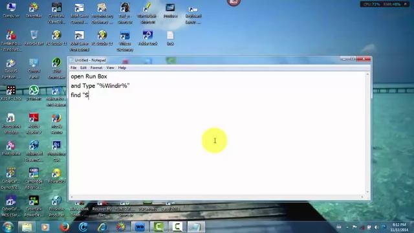Screen dimensions: 414x233
Task: Open Windows Media Player from the taskbar
Action: point(45,227)
